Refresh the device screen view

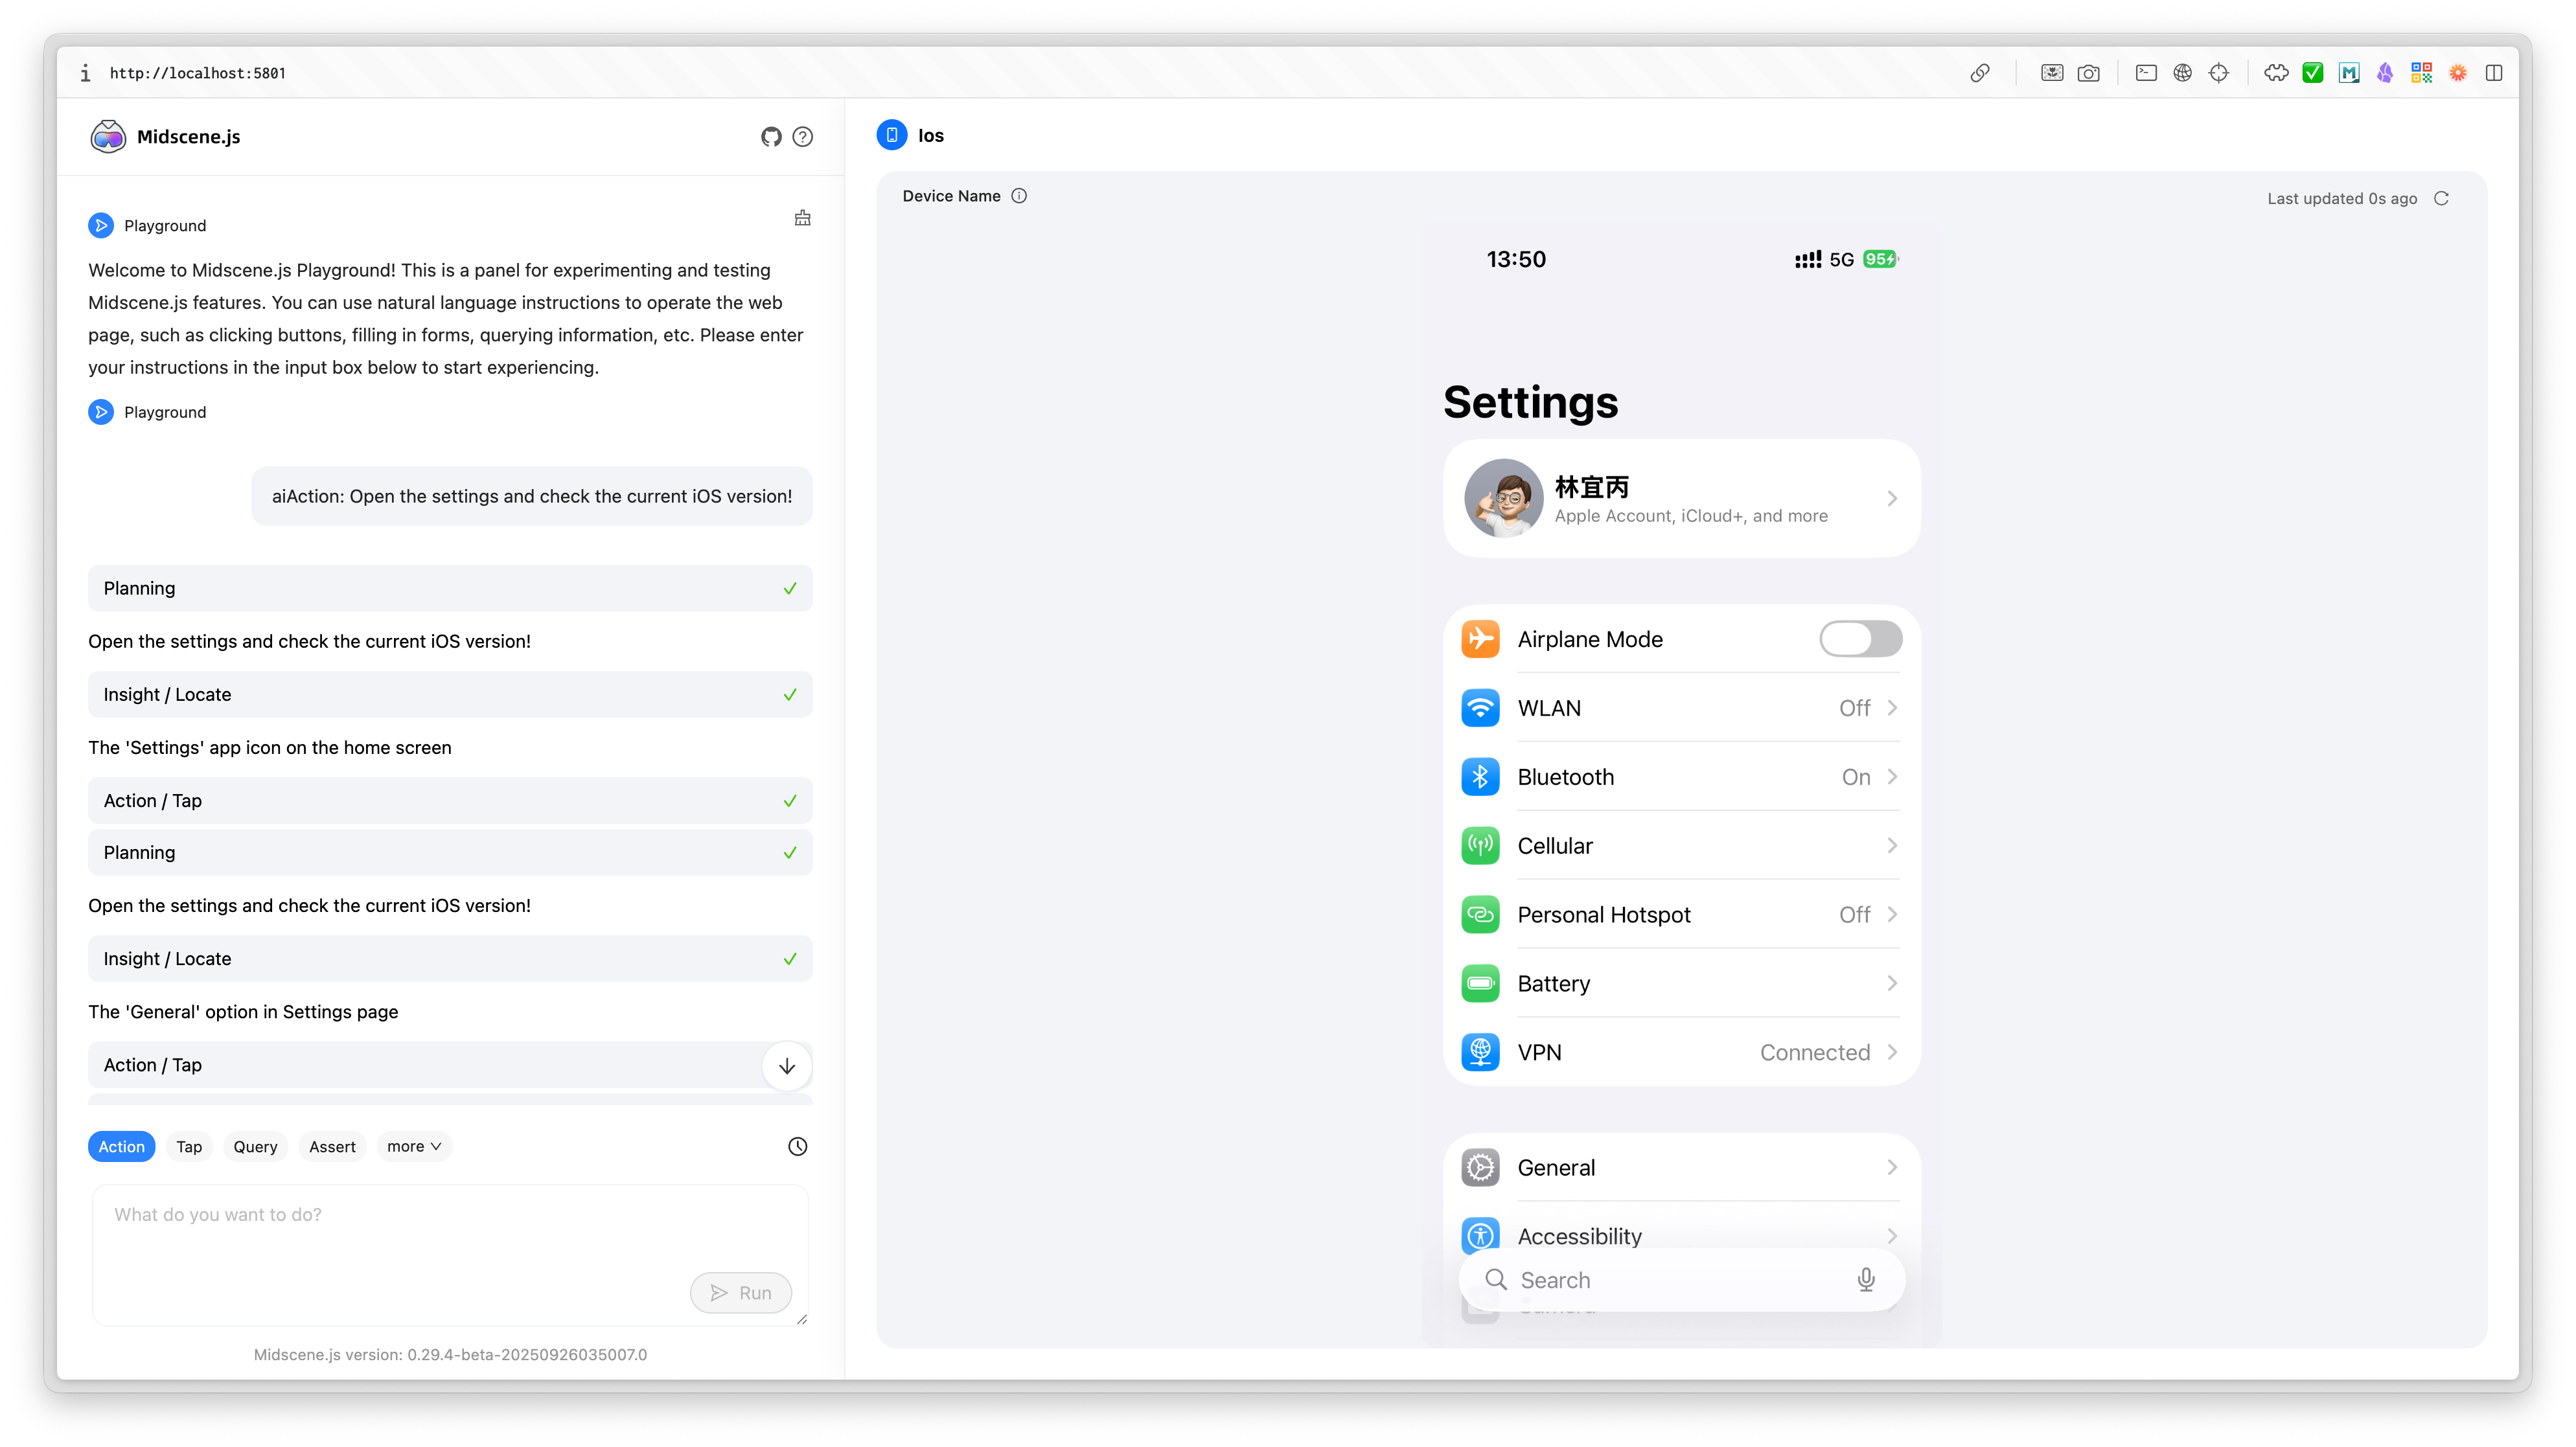pyautogui.click(x=2441, y=198)
